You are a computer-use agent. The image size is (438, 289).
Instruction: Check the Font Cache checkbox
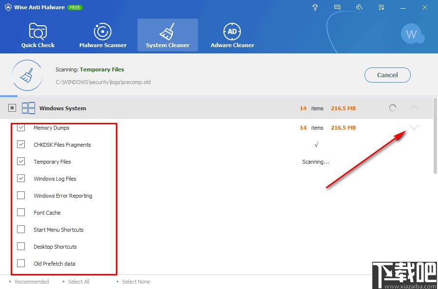pos(21,212)
